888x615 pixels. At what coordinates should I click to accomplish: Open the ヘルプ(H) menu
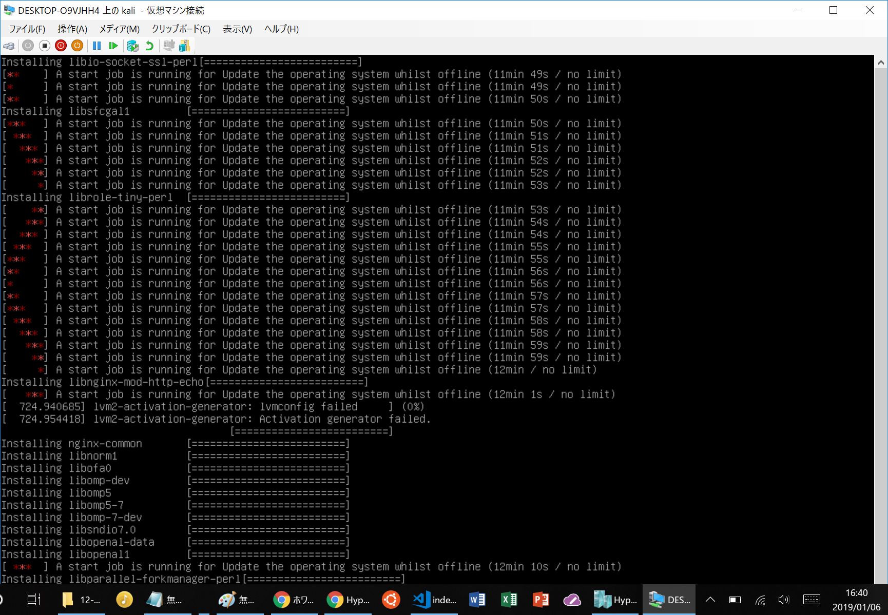pyautogui.click(x=281, y=29)
